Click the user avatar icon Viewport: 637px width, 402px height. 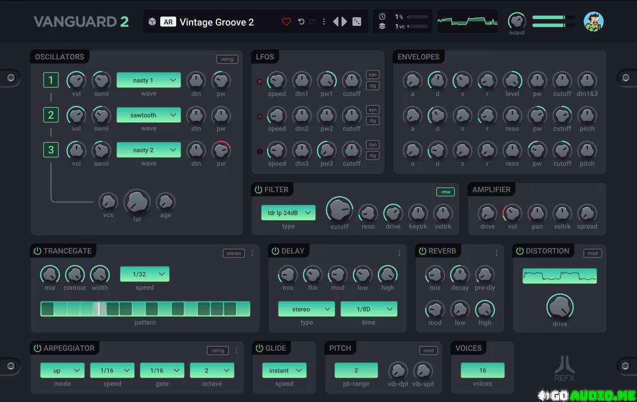click(x=594, y=21)
